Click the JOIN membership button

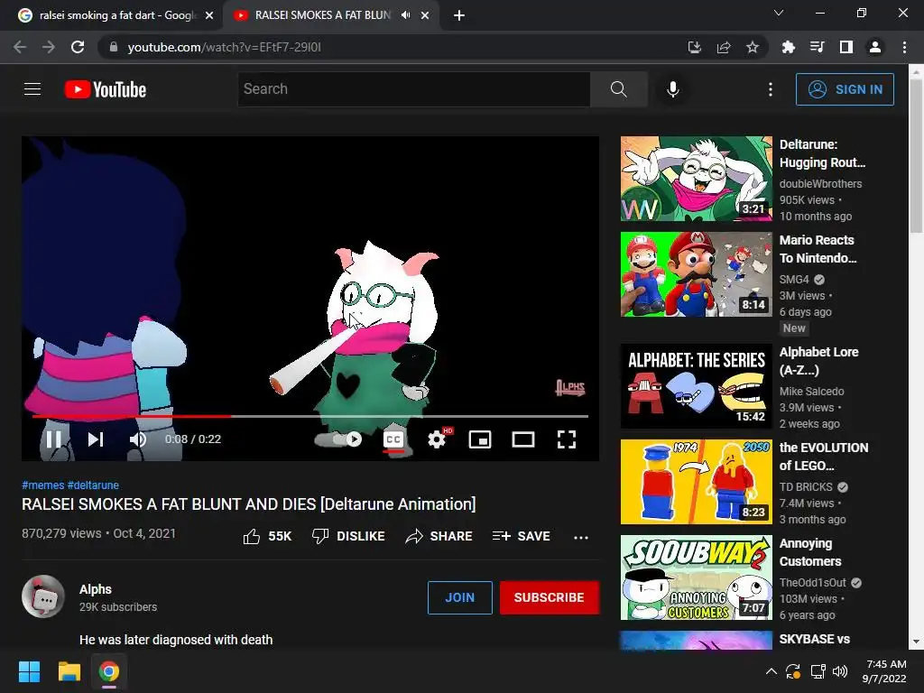[x=459, y=597]
